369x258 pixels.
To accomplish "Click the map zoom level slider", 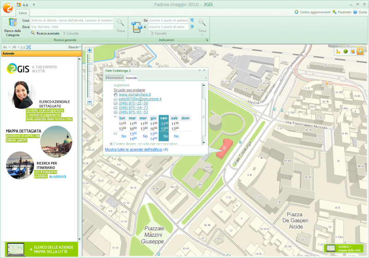I will (x=89, y=76).
